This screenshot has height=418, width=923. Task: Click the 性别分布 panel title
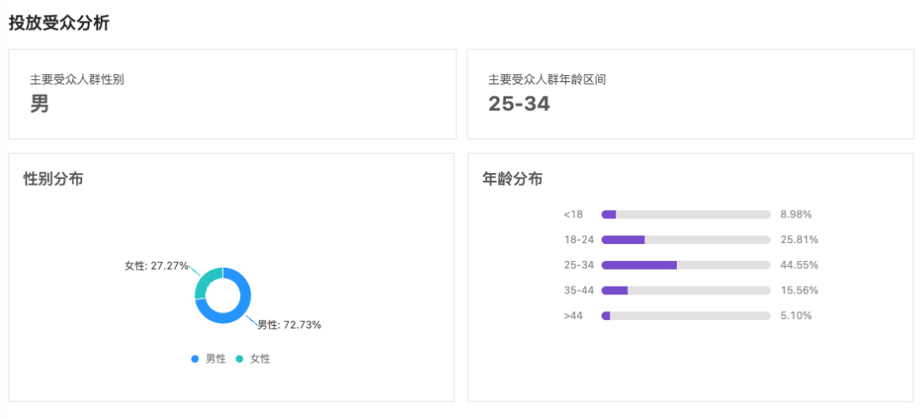click(x=53, y=179)
